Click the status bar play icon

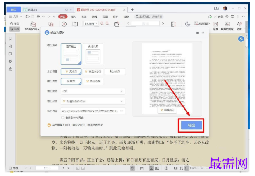[x=166, y=168]
